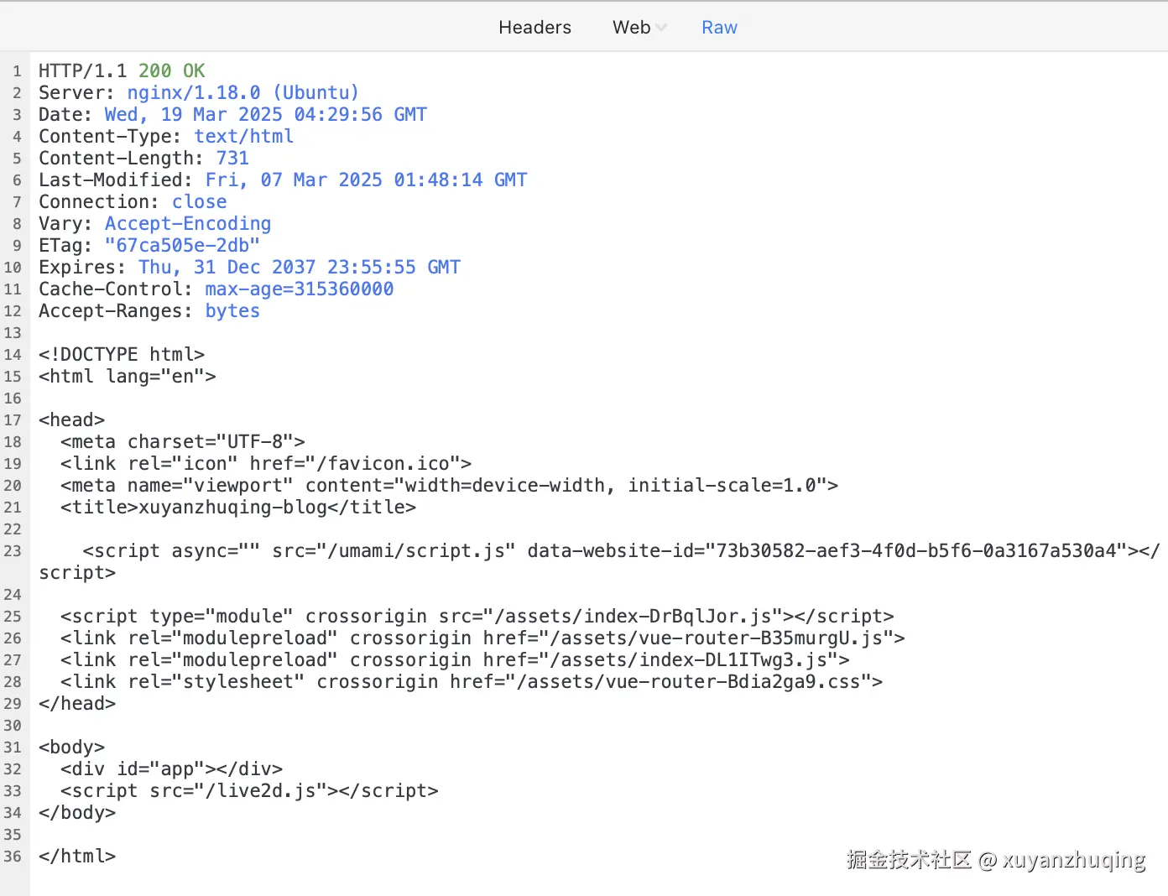This screenshot has width=1168, height=896.
Task: Open the Web tab
Action: point(631,28)
